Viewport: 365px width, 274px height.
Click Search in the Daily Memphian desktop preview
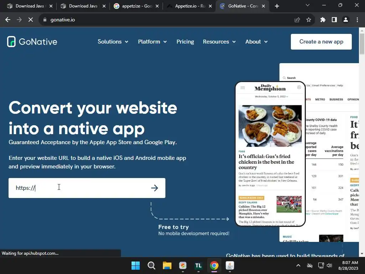289,78
